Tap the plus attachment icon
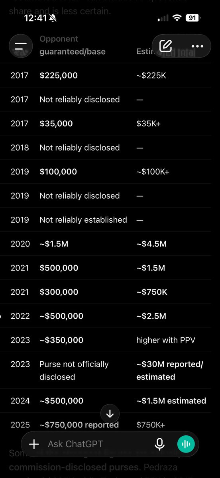Image resolution: width=220 pixels, height=478 pixels. tap(34, 444)
